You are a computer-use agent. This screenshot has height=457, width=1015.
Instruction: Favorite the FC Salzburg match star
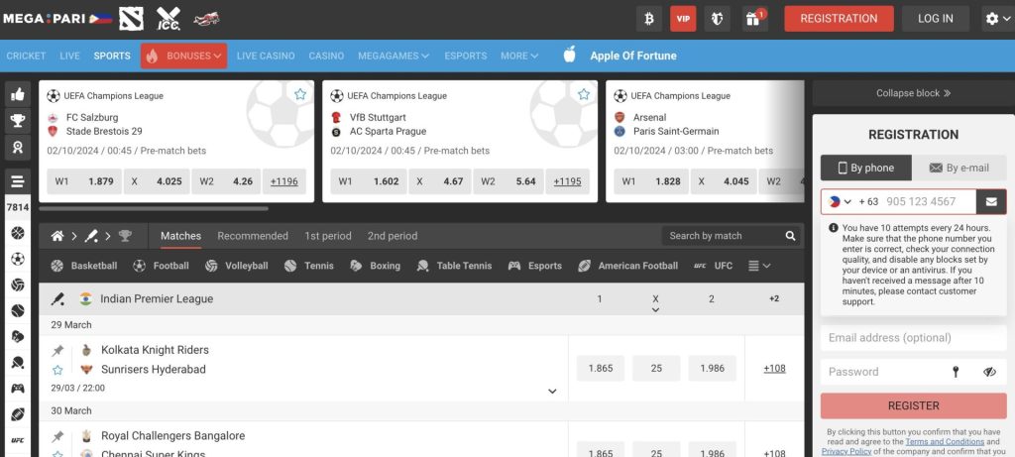pos(300,94)
